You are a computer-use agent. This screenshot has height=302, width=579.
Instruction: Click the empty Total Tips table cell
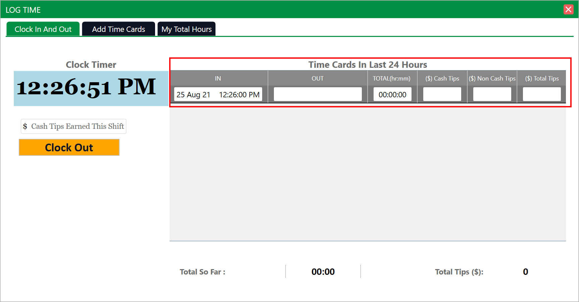pos(542,95)
